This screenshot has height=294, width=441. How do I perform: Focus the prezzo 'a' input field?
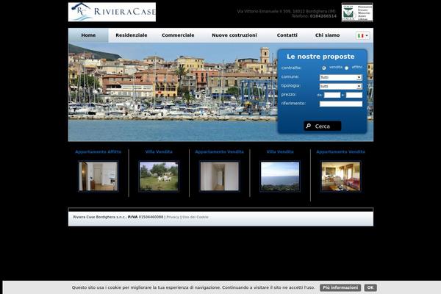[x=354, y=95]
